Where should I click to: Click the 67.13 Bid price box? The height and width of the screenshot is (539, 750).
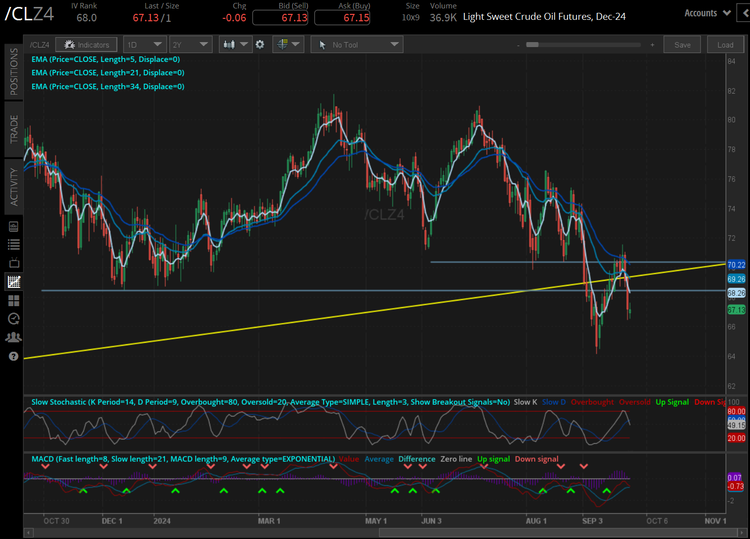(280, 17)
